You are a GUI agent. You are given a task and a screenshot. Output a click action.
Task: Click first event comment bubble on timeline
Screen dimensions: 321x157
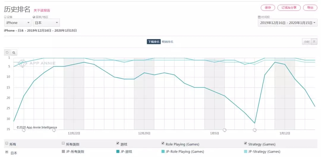(x=24, y=130)
